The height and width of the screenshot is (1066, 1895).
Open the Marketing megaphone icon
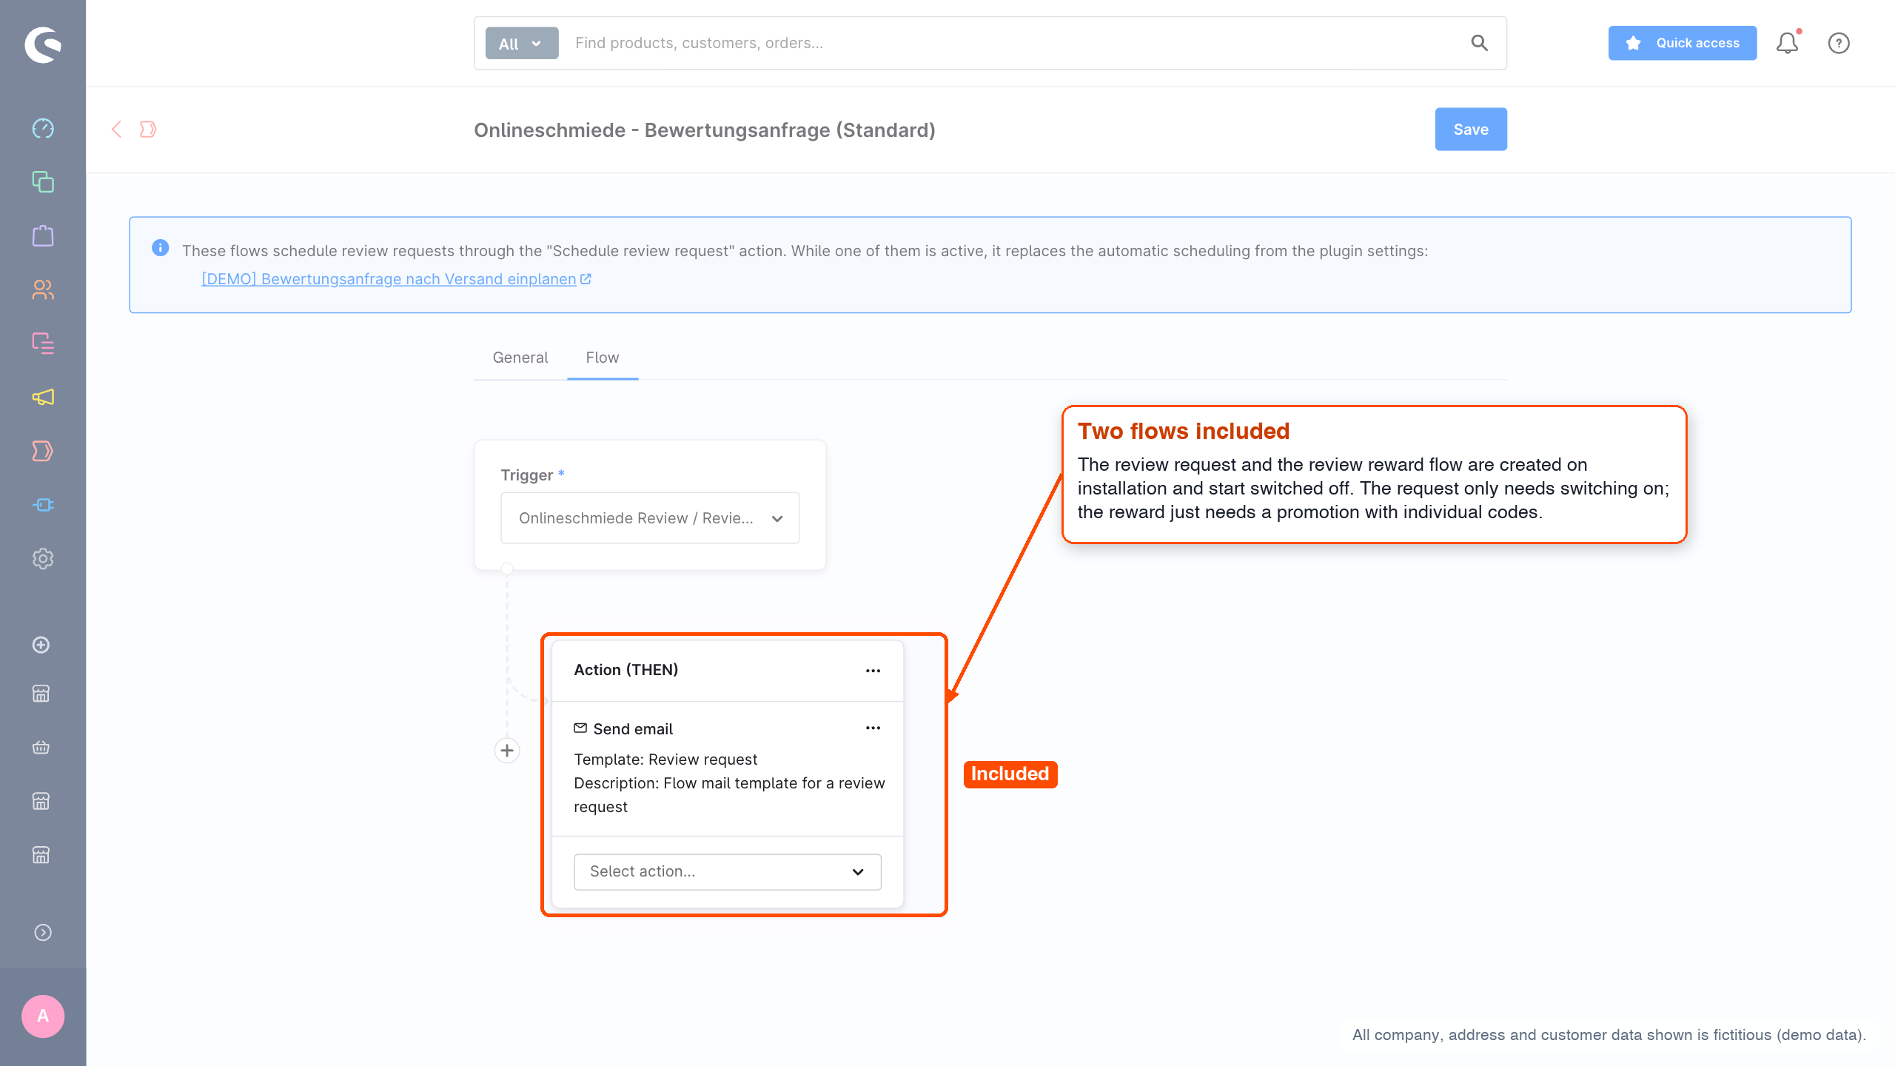pos(43,398)
